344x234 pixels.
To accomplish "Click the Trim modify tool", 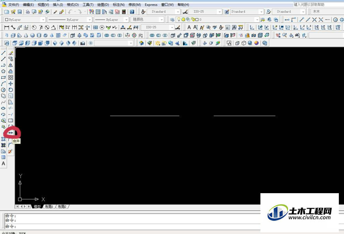I will (x=11, y=108).
